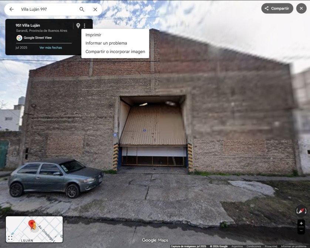
Task: Click the Pegman marker on the minimap
Action: click(x=32, y=225)
